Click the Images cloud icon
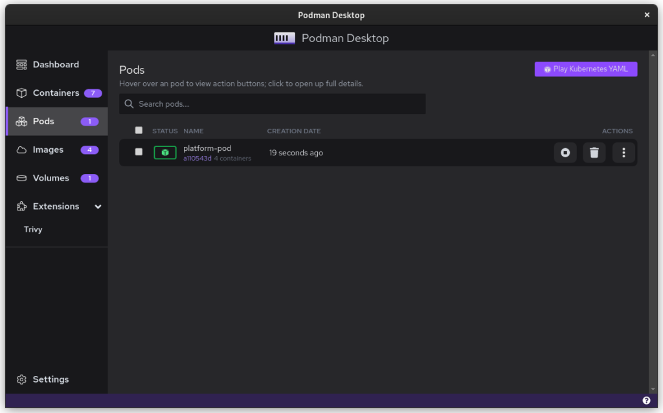Viewport: 663px width, 413px height. pos(21,150)
